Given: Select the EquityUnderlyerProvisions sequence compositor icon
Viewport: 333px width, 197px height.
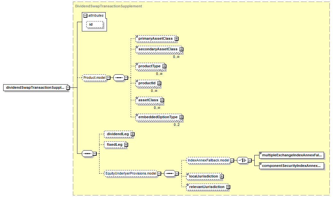Looking at the screenshot, I should 170,174.
